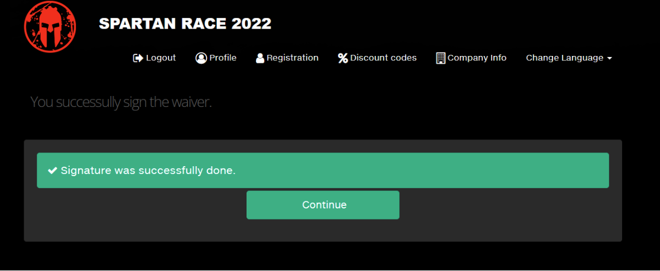Select the Logout text in navigation

(x=161, y=58)
